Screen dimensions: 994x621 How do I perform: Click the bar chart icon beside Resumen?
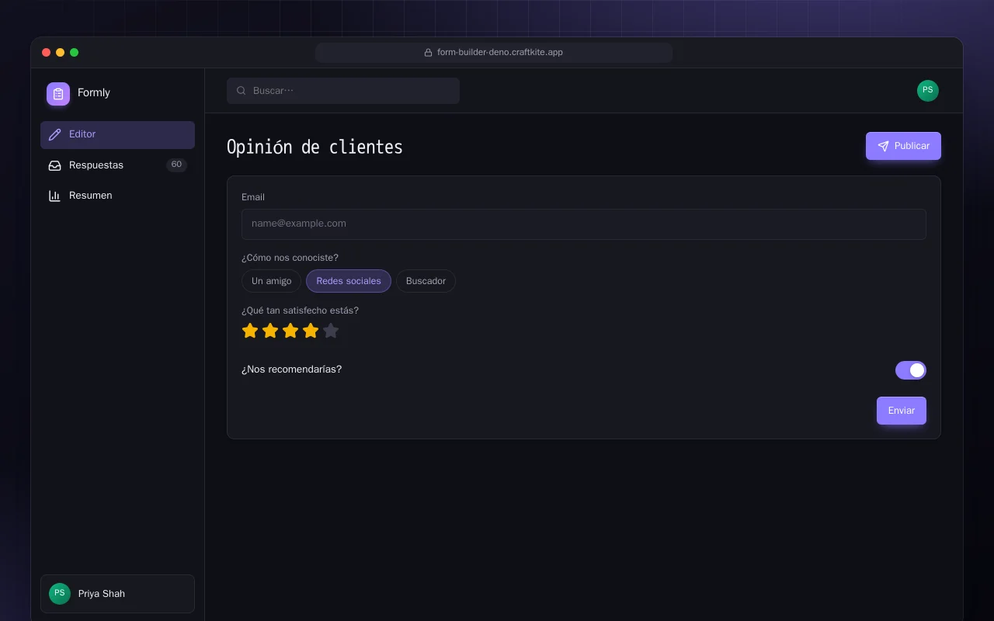click(54, 196)
